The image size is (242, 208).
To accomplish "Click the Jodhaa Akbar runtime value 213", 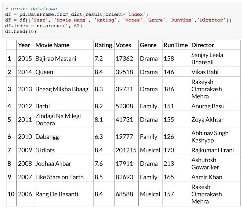I will click(x=169, y=164).
